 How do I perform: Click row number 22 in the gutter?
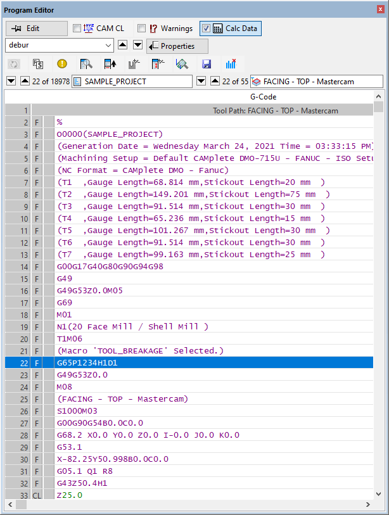(x=18, y=363)
